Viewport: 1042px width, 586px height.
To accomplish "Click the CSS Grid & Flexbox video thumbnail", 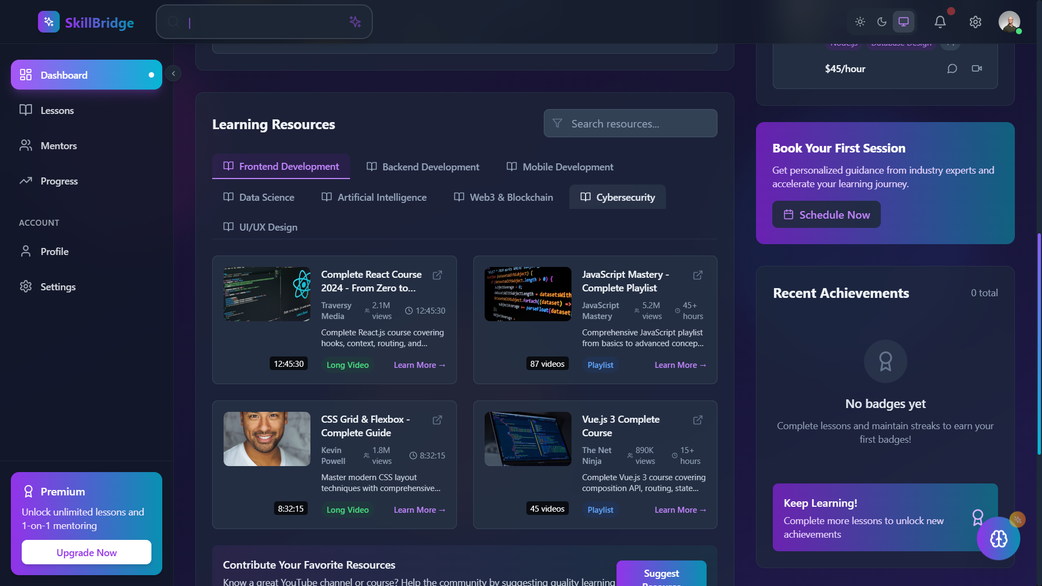I will click(x=267, y=439).
